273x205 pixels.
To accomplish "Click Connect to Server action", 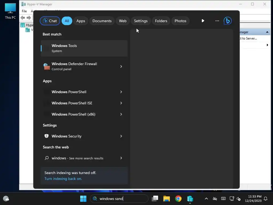I will (x=248, y=38).
